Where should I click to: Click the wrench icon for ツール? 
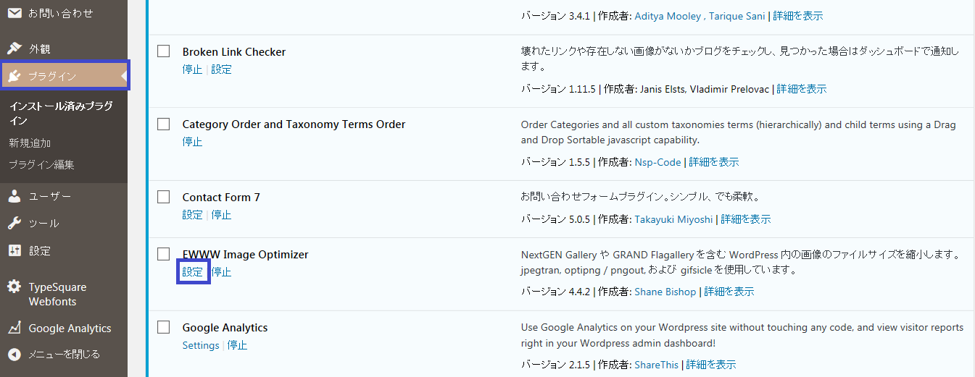(14, 223)
